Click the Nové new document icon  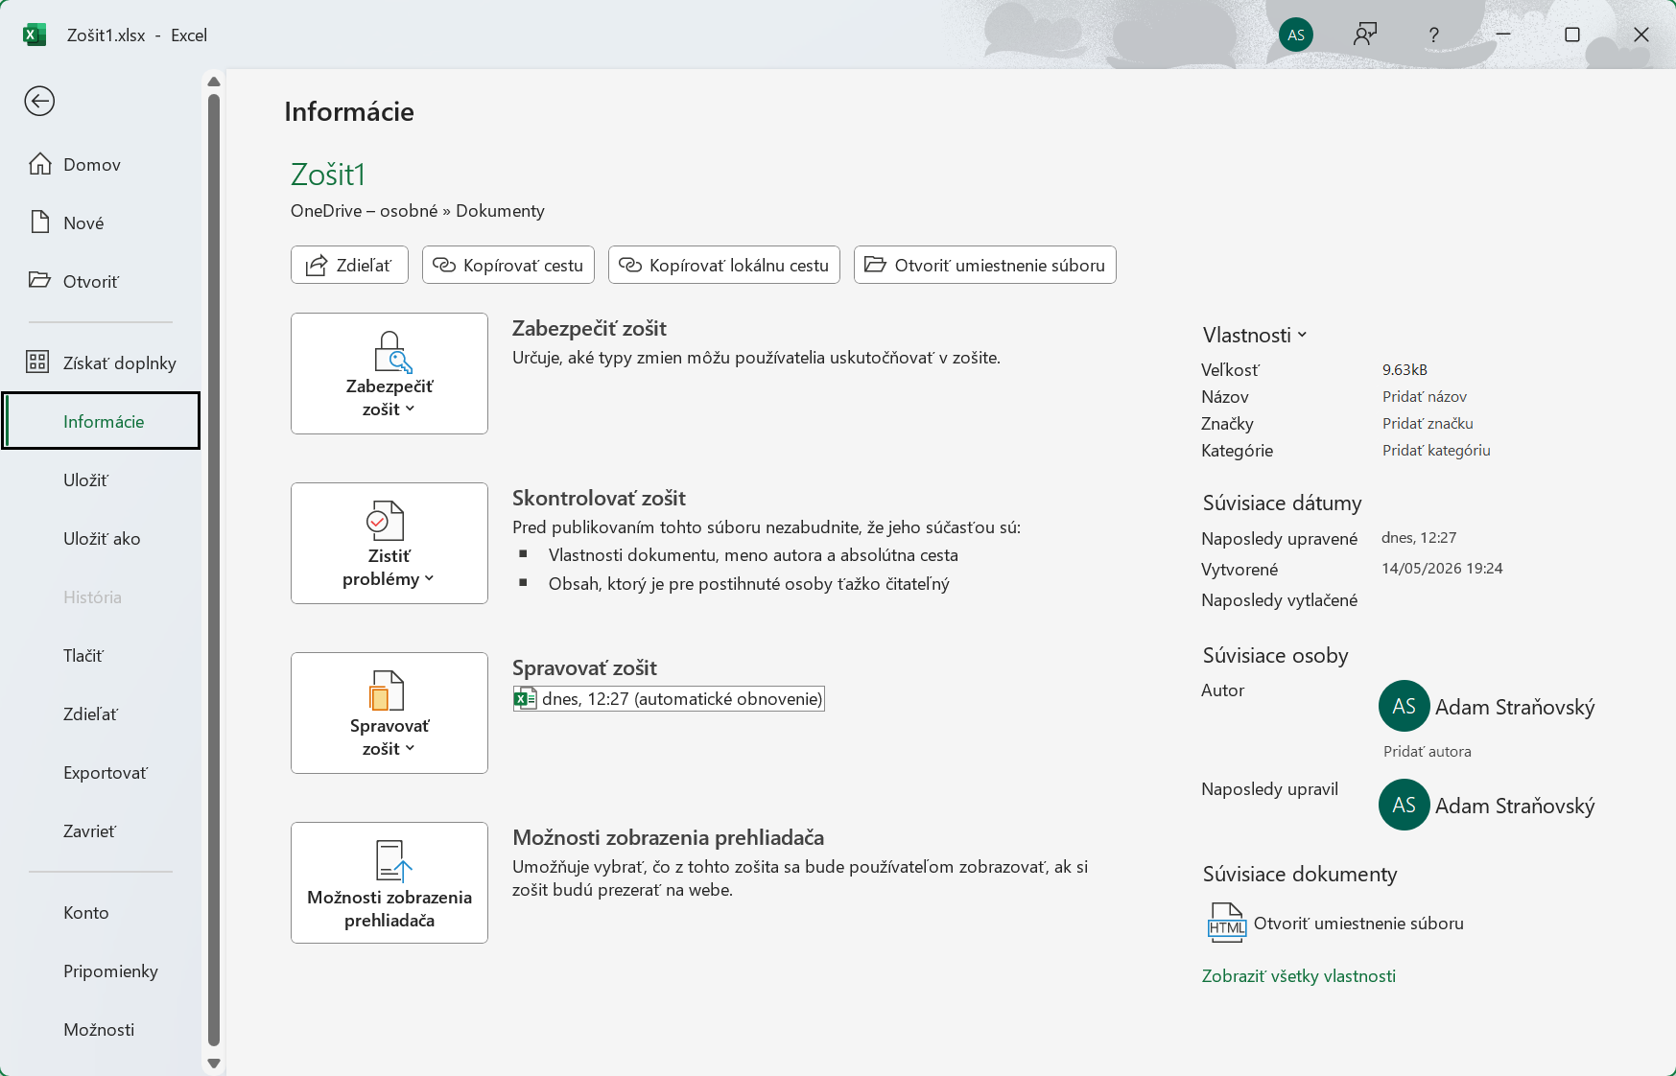pos(39,222)
